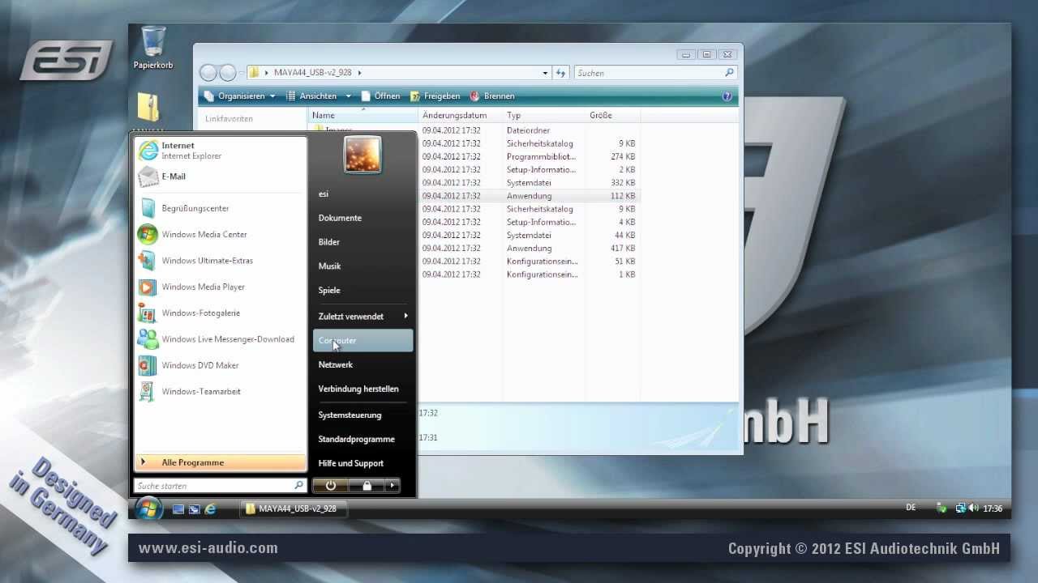This screenshot has width=1038, height=583.
Task: Open the address bar history dropdown
Action: [545, 73]
